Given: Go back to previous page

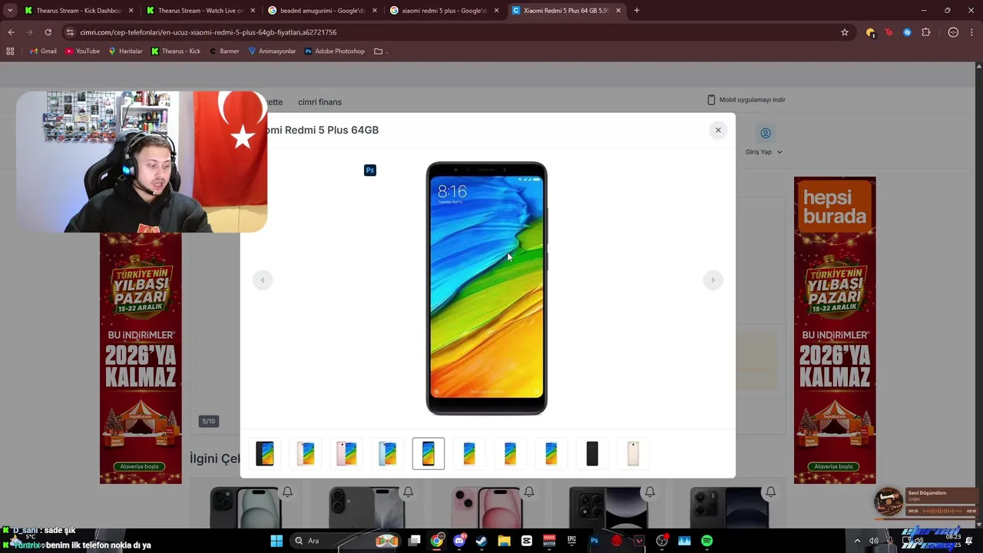Looking at the screenshot, I should (11, 32).
